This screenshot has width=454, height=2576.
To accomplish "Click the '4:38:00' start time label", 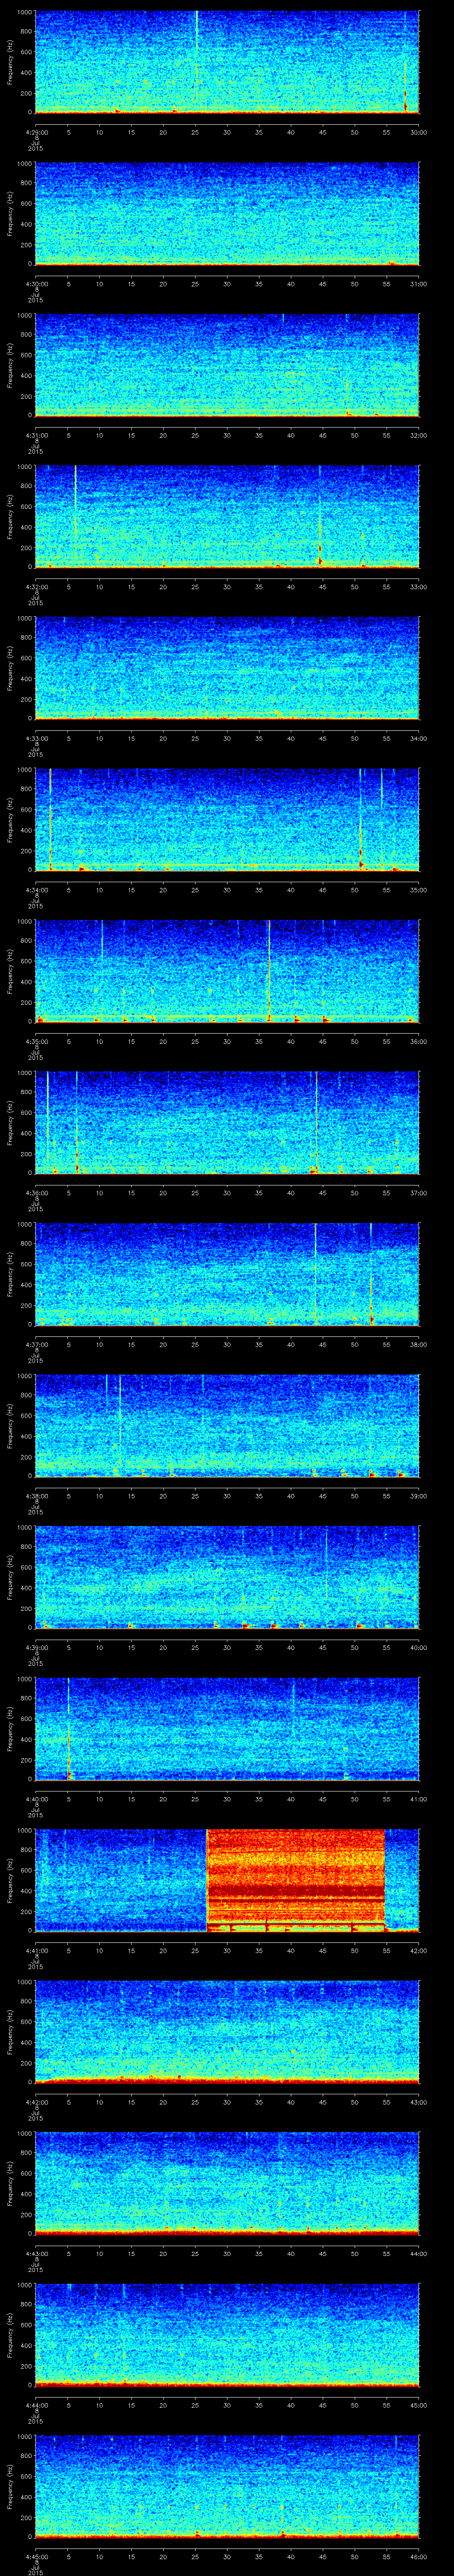I will (36, 1496).
